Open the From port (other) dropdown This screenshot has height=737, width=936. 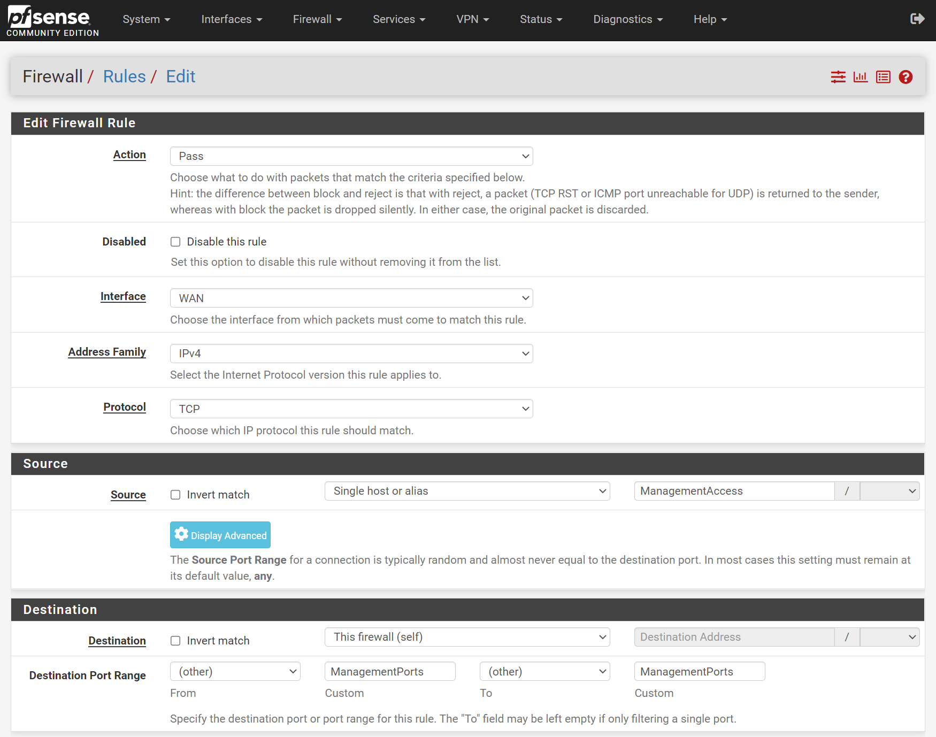click(235, 671)
